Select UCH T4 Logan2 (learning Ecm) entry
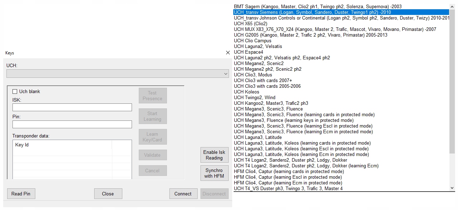Image resolution: width=458 pixels, height=210 pixels. pyautogui.click(x=341, y=166)
